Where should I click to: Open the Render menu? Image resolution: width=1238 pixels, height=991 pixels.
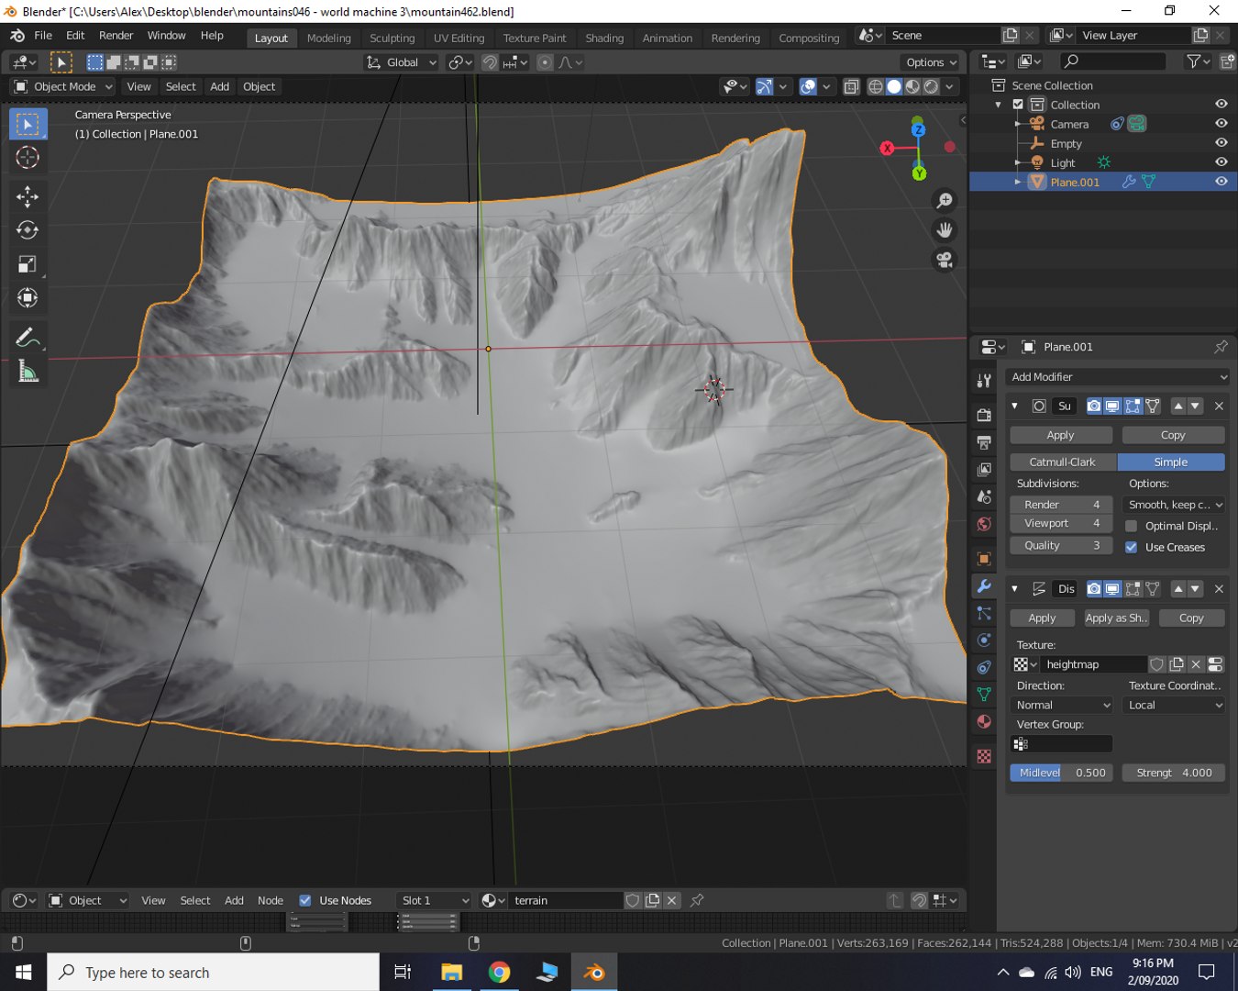click(x=116, y=35)
